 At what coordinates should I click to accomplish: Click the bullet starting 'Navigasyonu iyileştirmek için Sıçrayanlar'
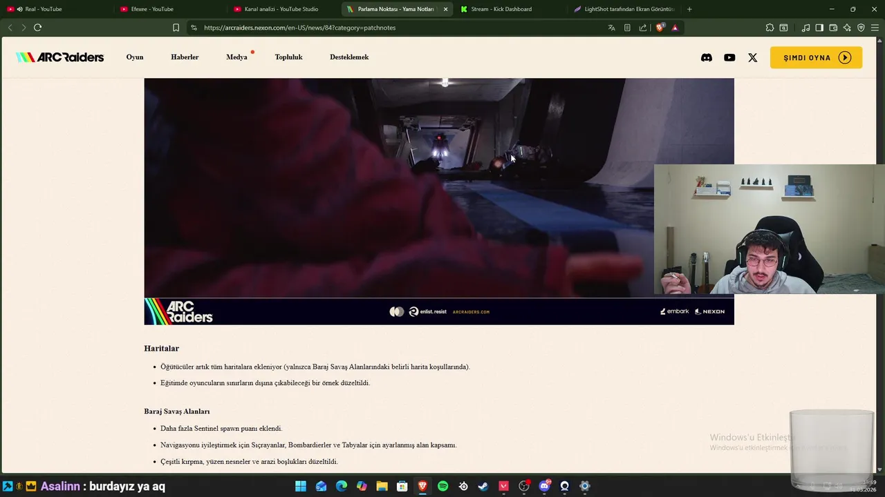(308, 445)
